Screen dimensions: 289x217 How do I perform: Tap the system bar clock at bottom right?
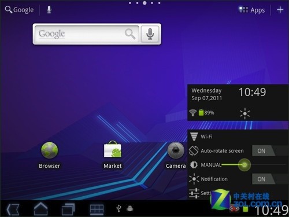(272, 210)
